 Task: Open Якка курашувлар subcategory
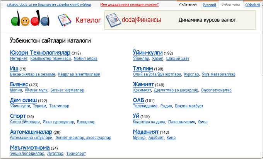coord(58,122)
